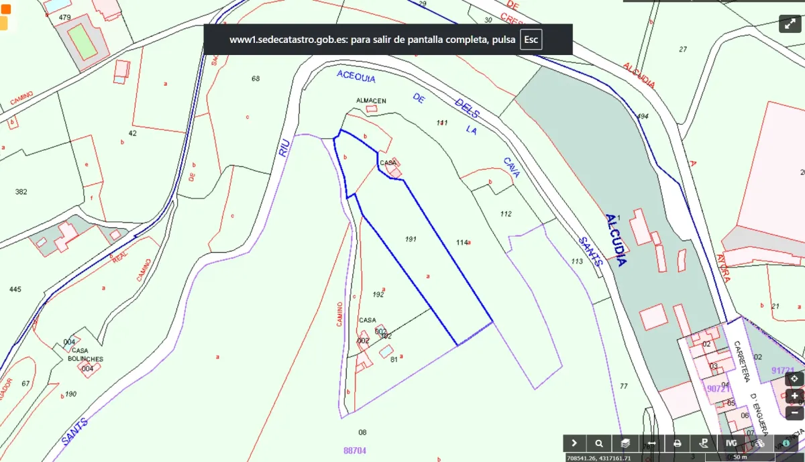Click parcel number 382 label
This screenshot has height=462, width=805.
tap(21, 192)
